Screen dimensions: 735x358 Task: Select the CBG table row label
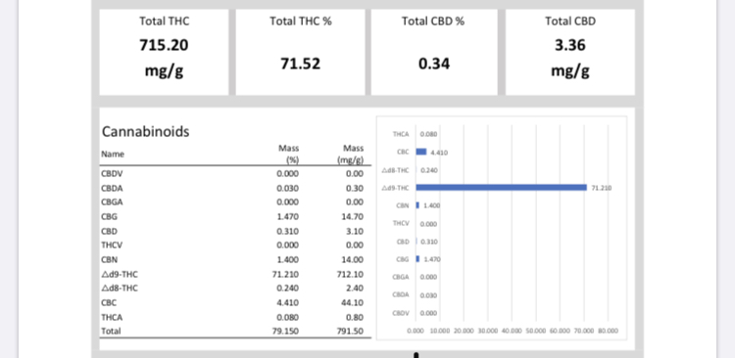tap(109, 217)
